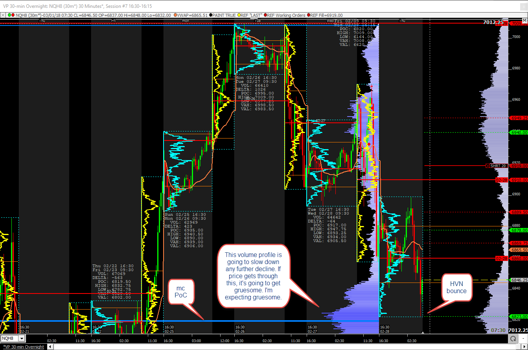
Task: Click the "VOL: 64642" profile stat
Action: coord(327,217)
